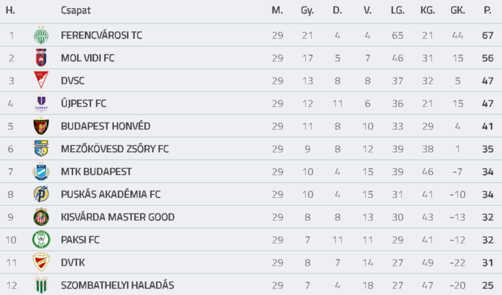This screenshot has height=295, width=502.
Task: Click the GK. goal difference header
Action: (458, 10)
